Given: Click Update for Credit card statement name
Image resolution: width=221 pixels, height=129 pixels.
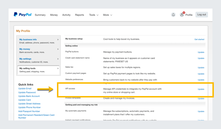Looking at the screenshot, I should pos(201,58).
